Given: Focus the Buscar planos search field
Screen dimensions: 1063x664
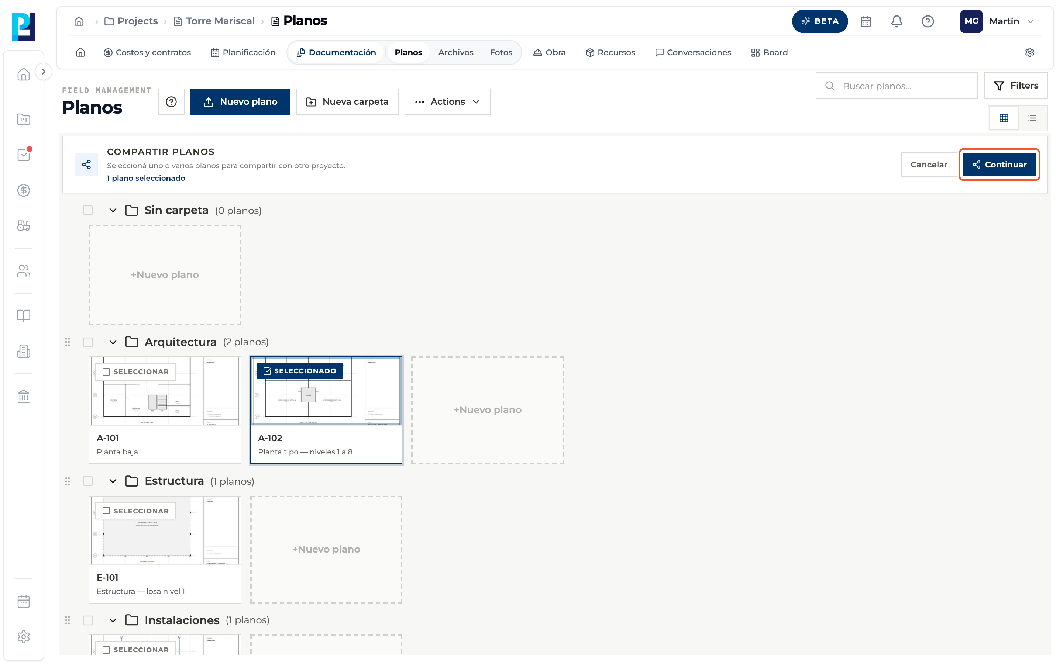Looking at the screenshot, I should (897, 86).
